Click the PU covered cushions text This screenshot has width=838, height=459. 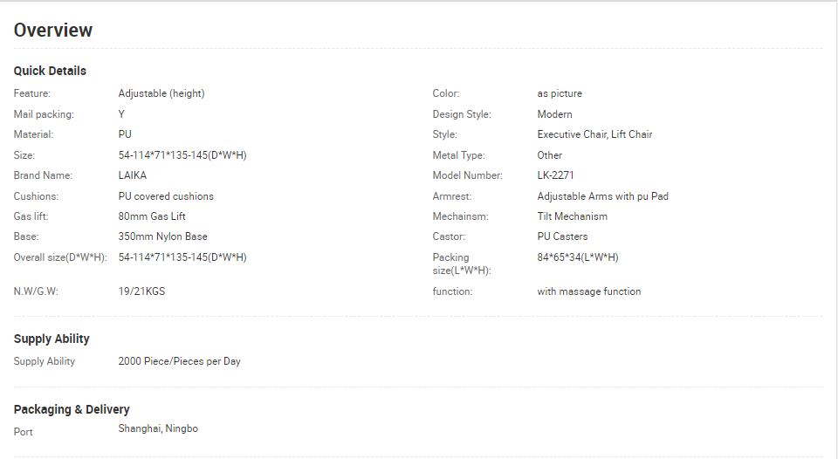click(166, 196)
